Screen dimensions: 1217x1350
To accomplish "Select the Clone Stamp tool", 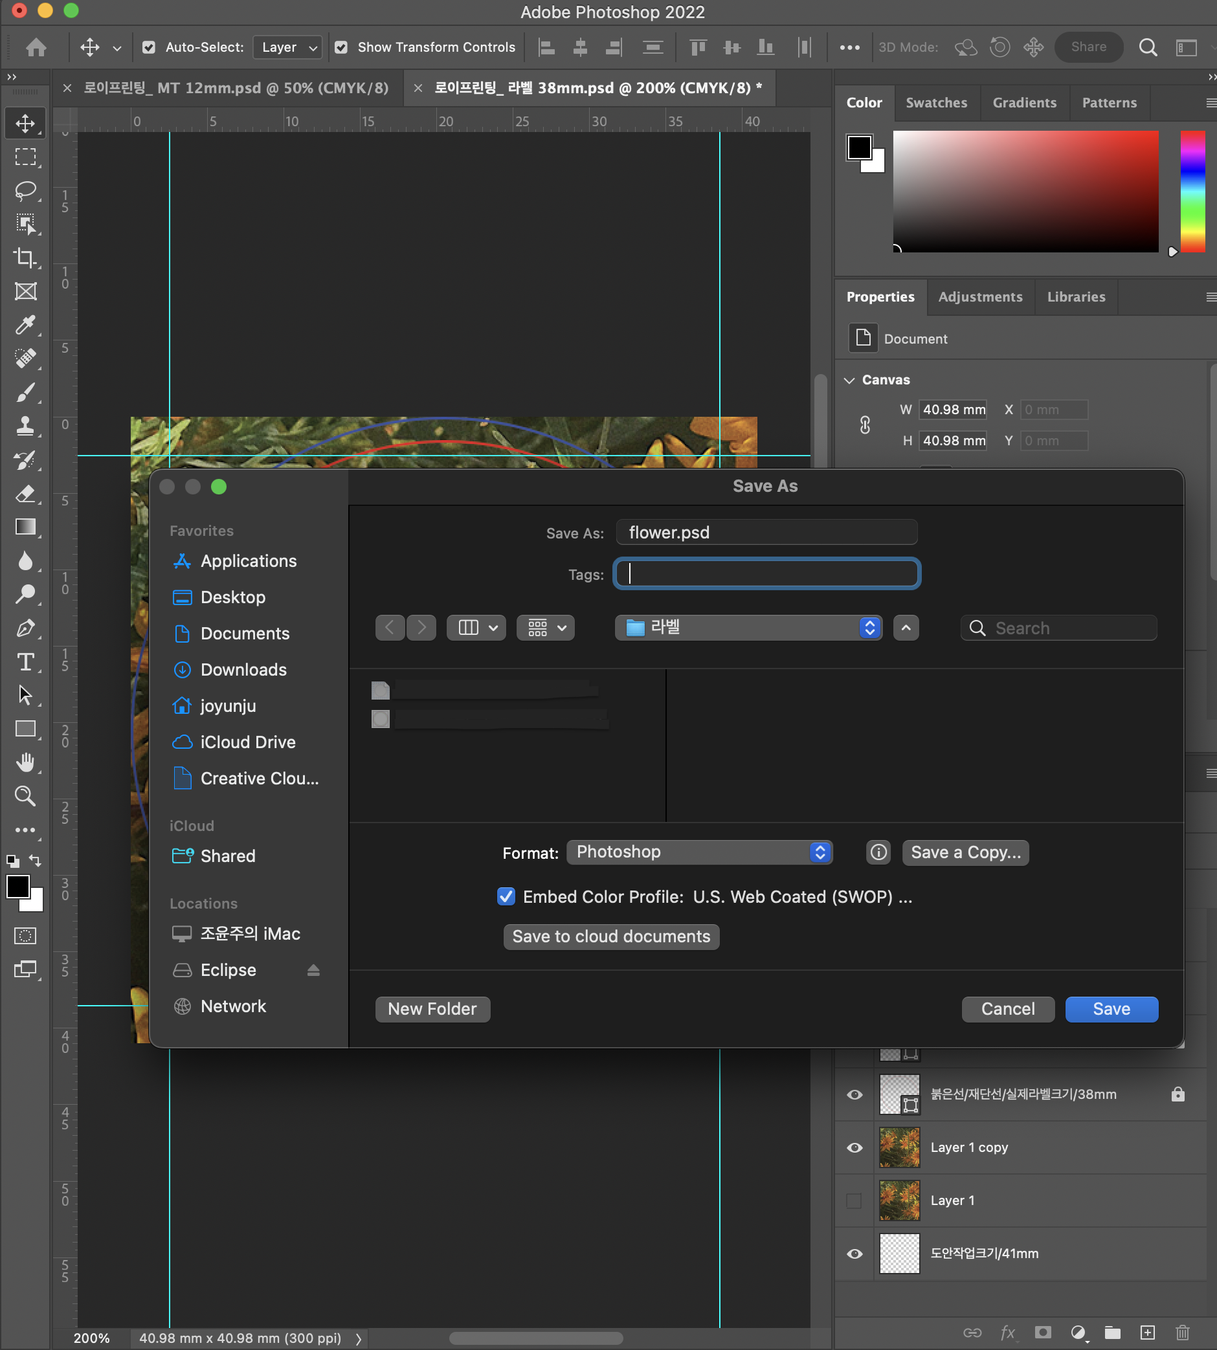I will pyautogui.click(x=25, y=426).
